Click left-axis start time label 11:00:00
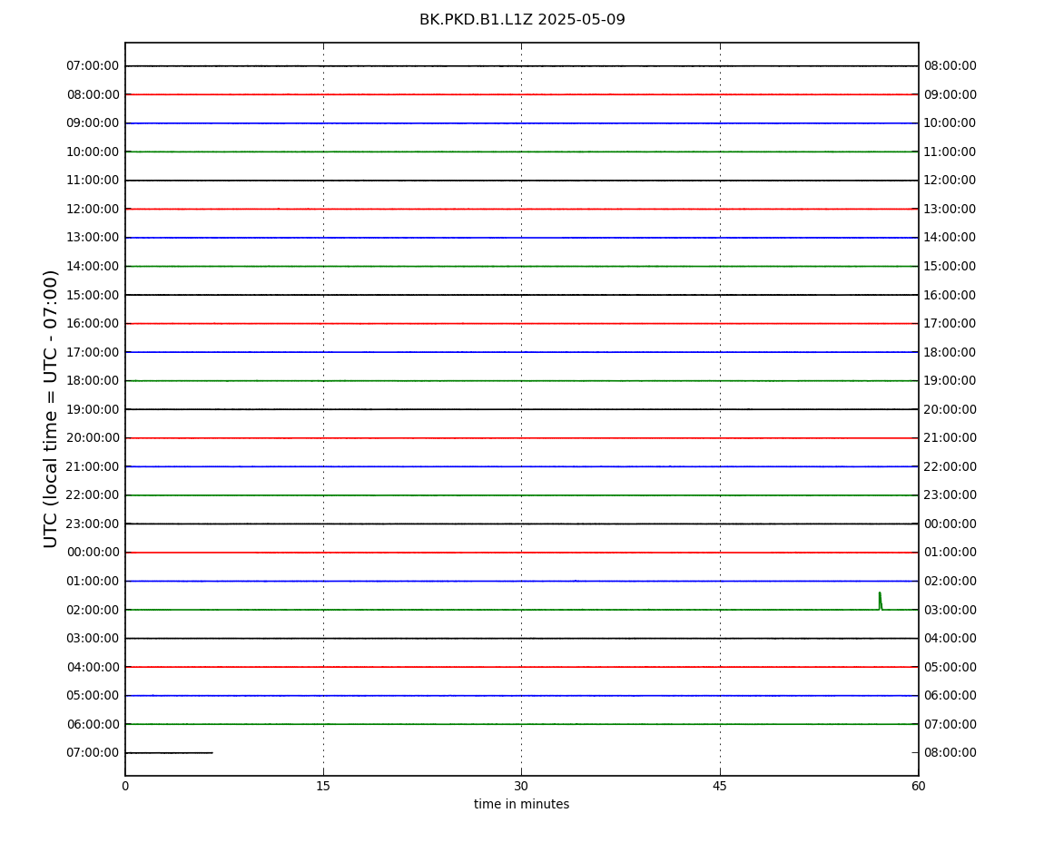The height and width of the screenshot is (862, 1044). click(94, 181)
